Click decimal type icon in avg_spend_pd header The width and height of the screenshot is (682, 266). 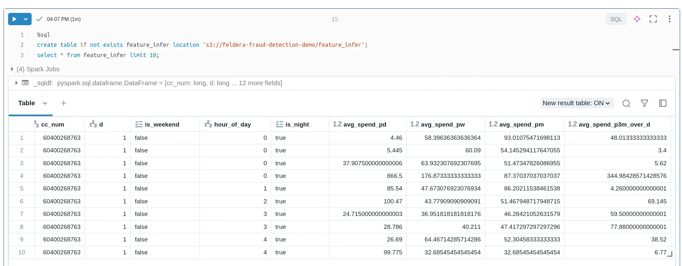pyautogui.click(x=337, y=124)
